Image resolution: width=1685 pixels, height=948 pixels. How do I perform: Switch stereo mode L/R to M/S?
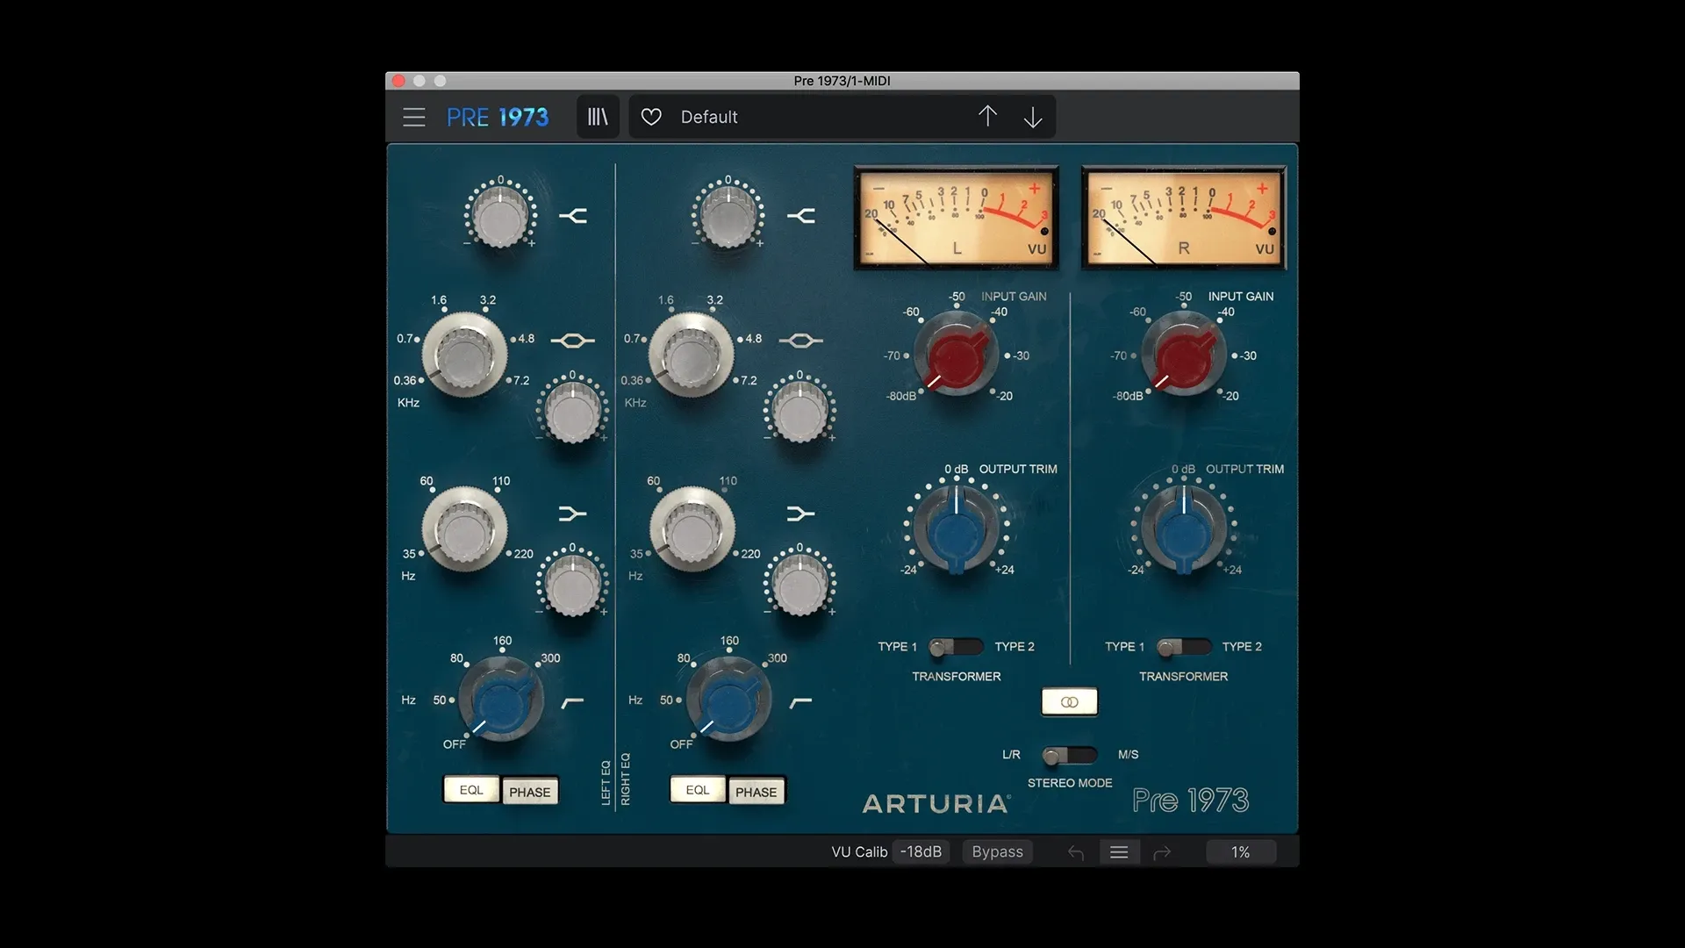tap(1069, 755)
